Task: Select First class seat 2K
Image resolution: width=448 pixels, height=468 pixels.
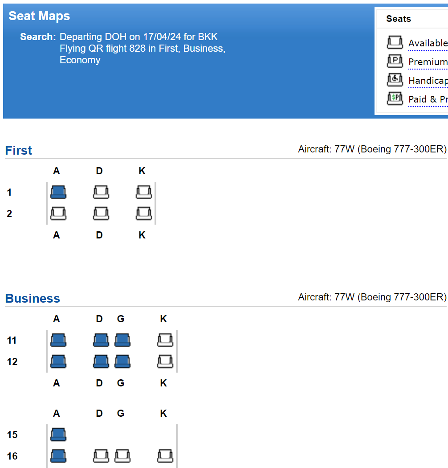Action: [144, 213]
